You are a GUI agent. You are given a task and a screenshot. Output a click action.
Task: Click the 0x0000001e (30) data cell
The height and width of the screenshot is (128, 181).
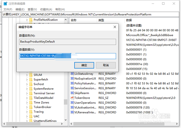coord(137,64)
